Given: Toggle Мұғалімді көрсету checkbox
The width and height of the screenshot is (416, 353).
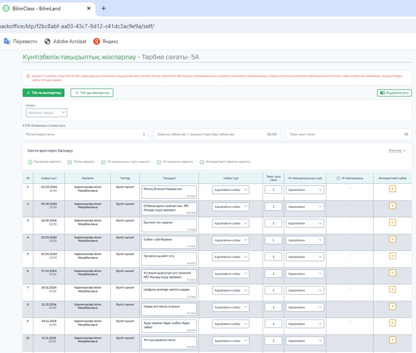Looking at the screenshot, I should [x=30, y=162].
